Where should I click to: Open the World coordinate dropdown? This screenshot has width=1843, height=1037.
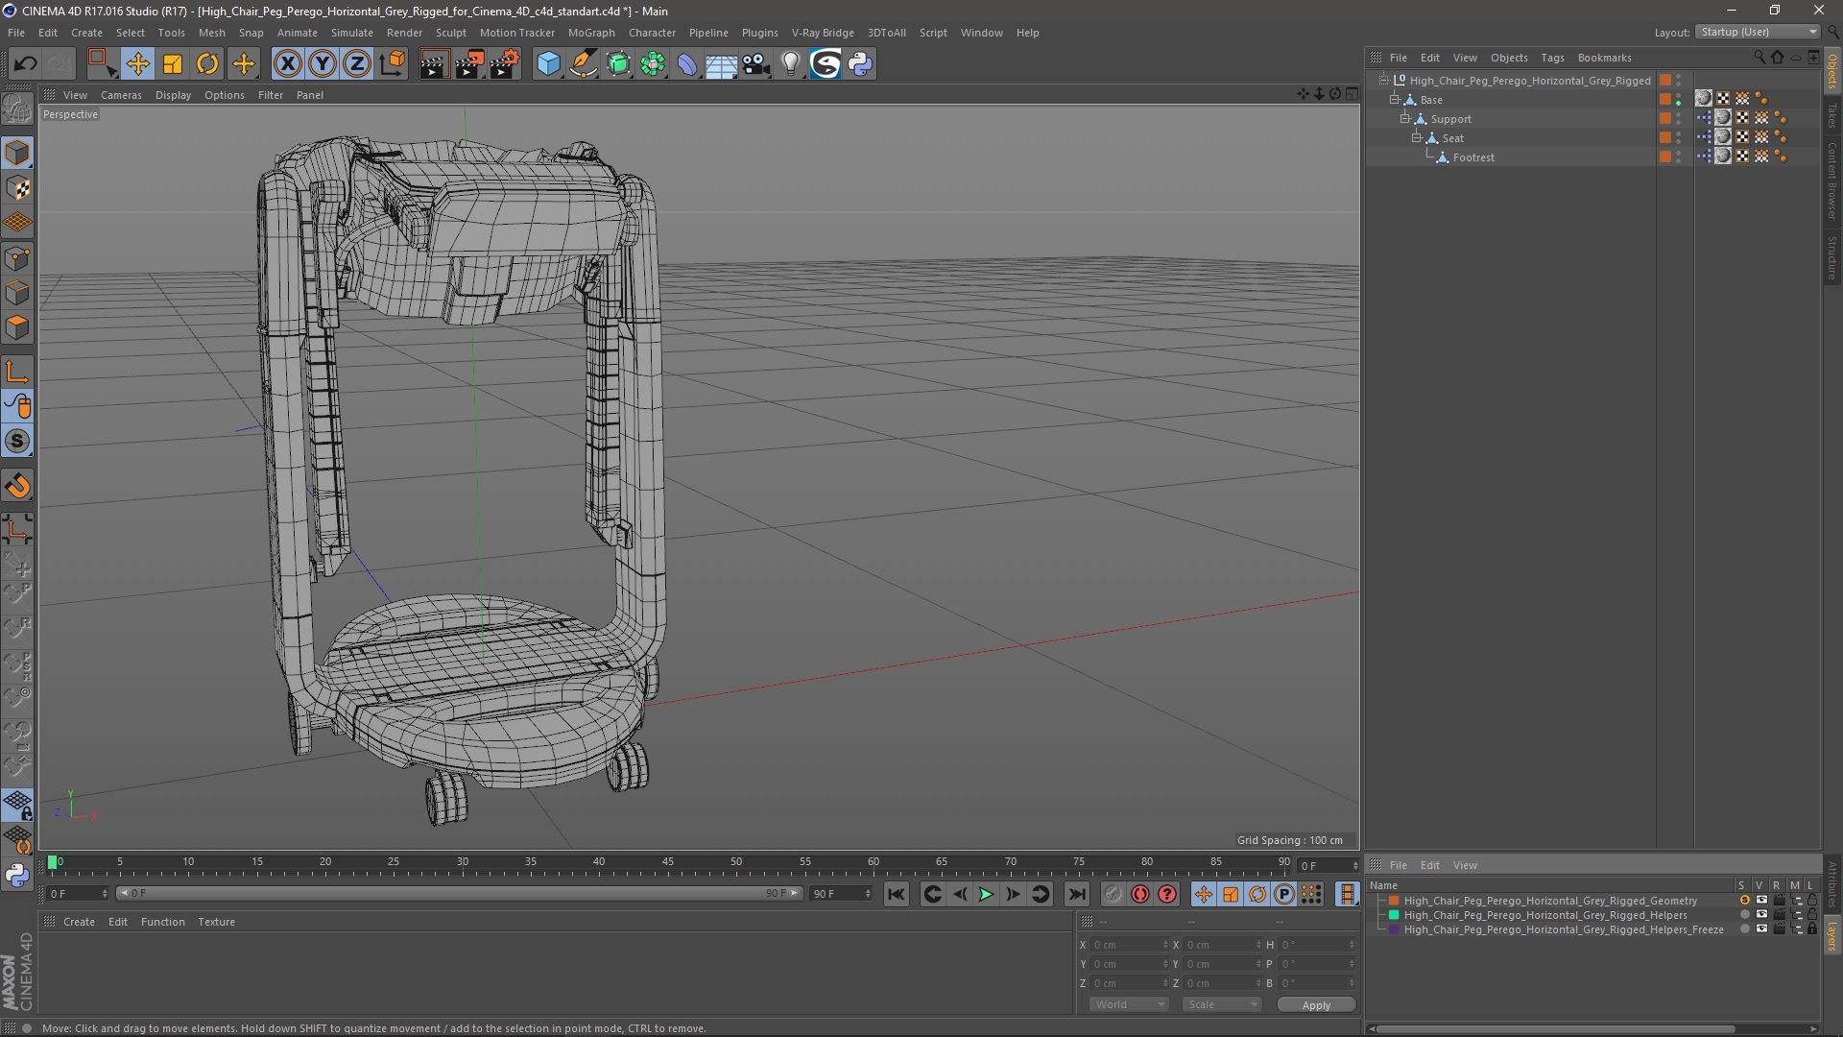[x=1129, y=1004]
